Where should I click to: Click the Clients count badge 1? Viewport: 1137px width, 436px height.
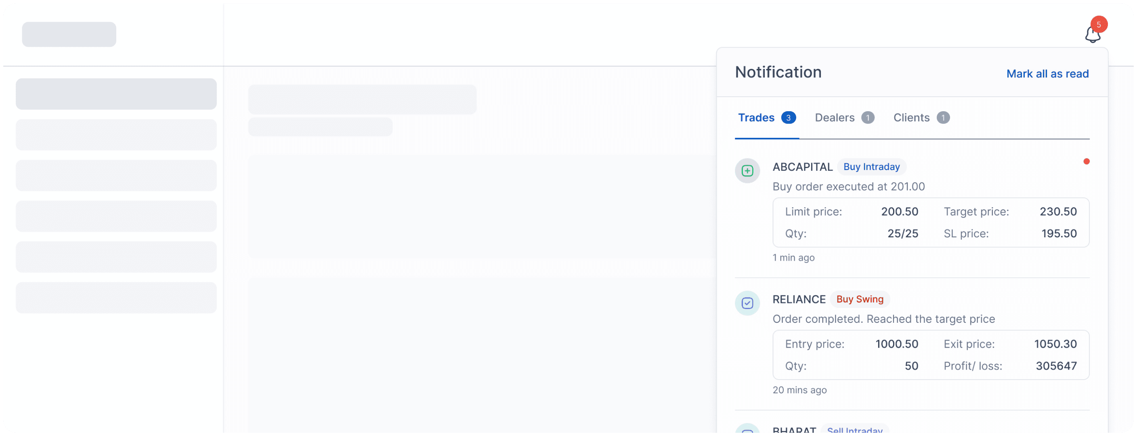coord(943,118)
